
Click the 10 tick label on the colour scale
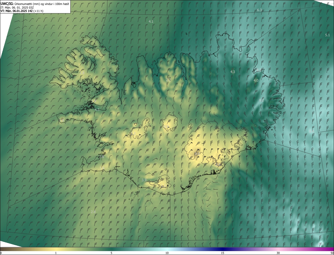pyautogui.click(x=167, y=253)
